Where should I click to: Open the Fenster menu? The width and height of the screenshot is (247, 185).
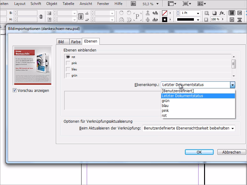click(103, 4)
